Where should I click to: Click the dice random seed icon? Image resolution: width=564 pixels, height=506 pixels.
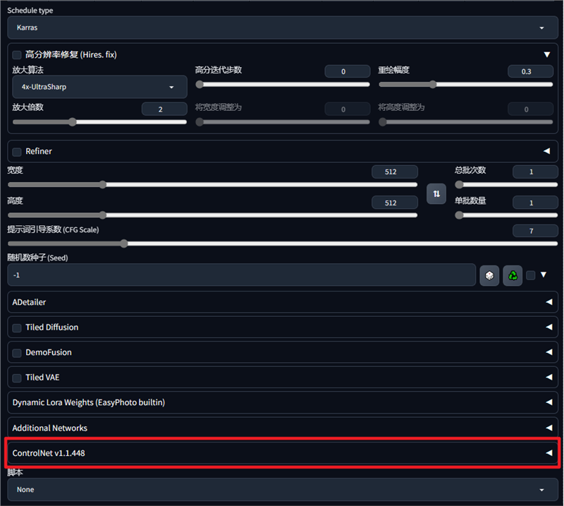click(x=489, y=275)
